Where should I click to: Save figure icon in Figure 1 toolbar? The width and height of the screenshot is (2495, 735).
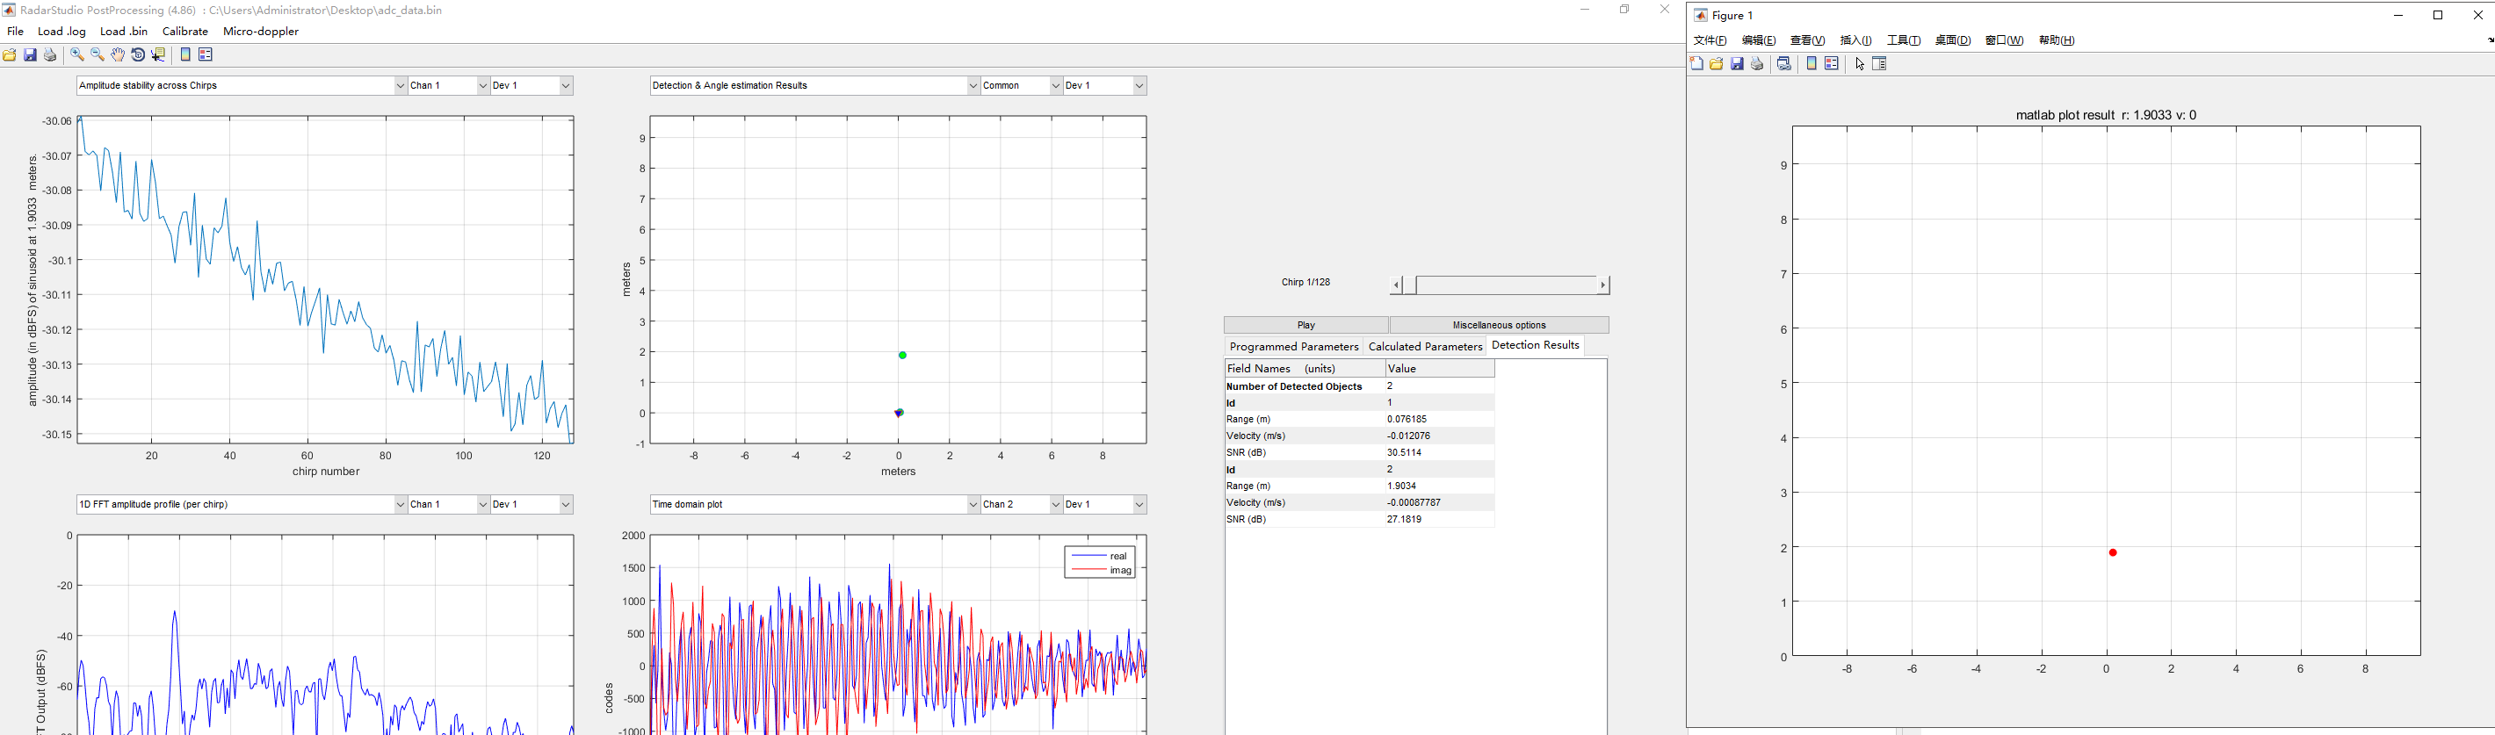point(1737,64)
